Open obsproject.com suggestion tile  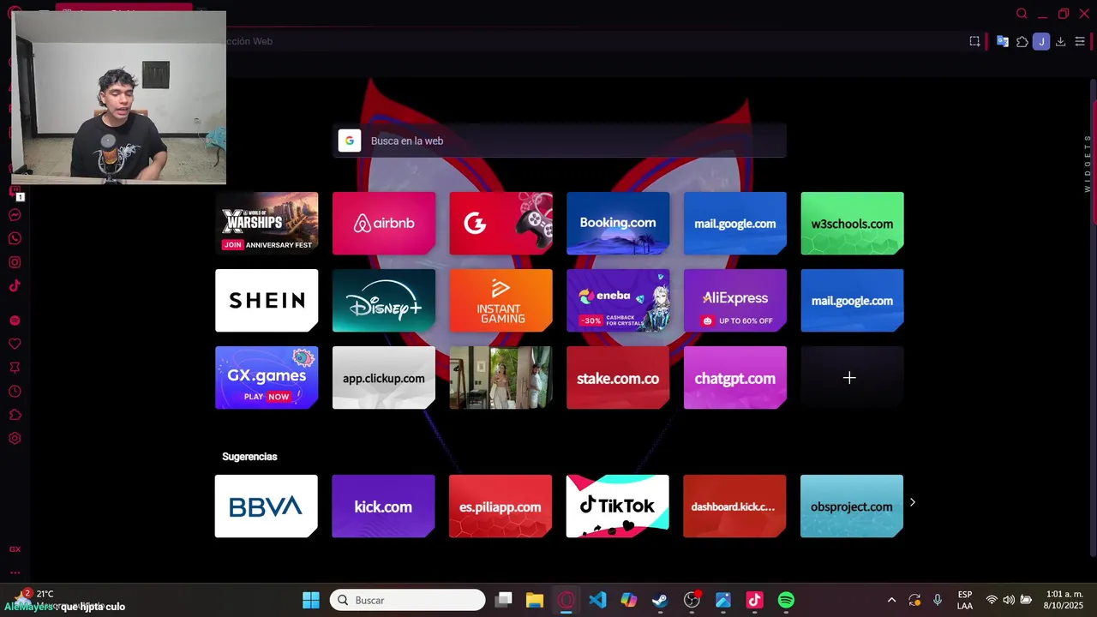click(852, 506)
